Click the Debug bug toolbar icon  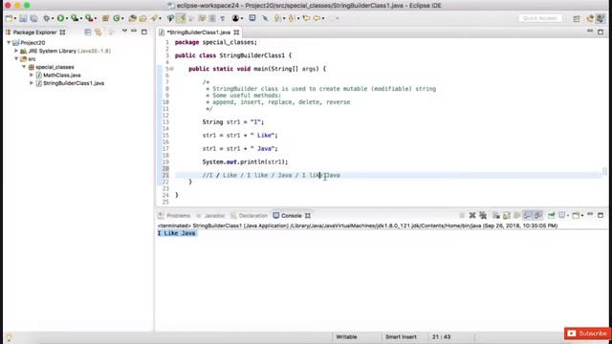tap(47, 18)
